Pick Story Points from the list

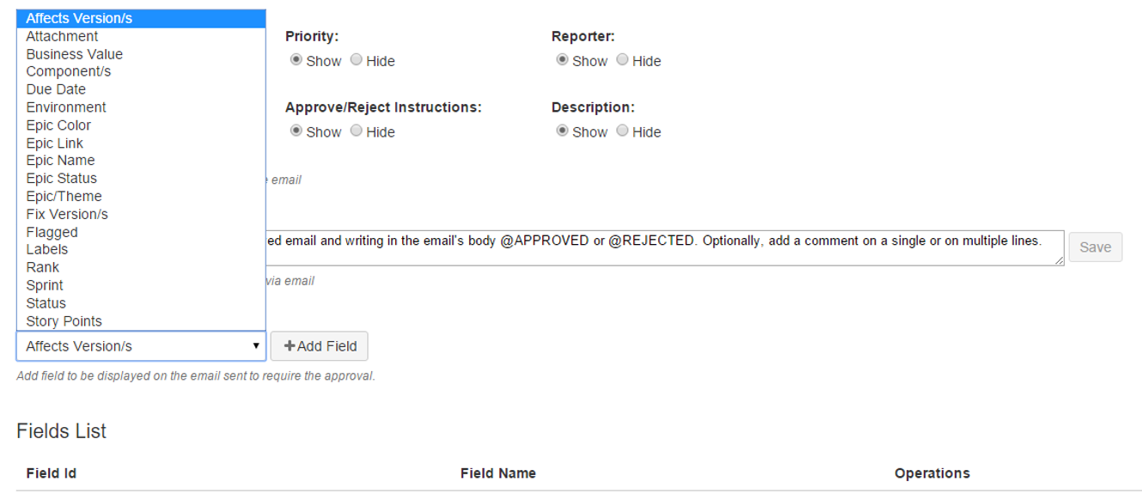141,321
